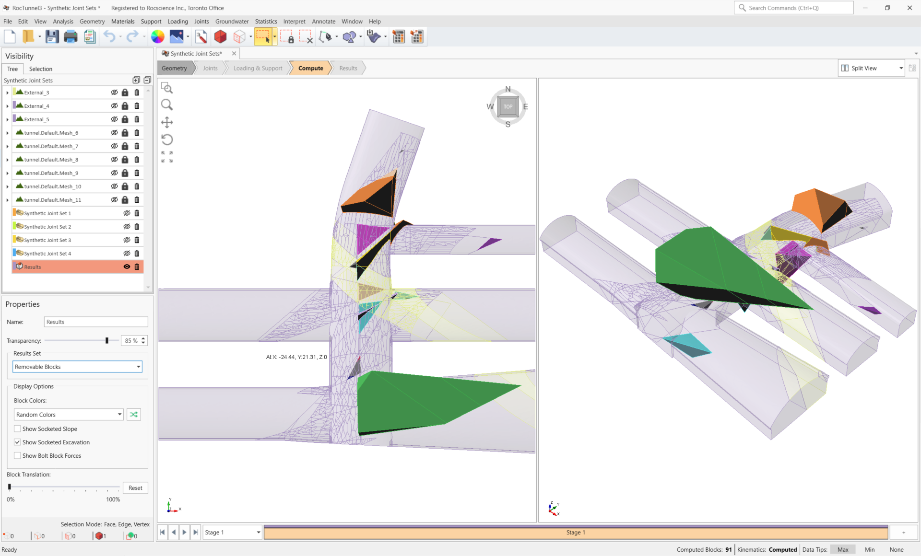Screen dimensions: 921x556
Task: Click the zoom extents icon in viewport
Action: [166, 157]
